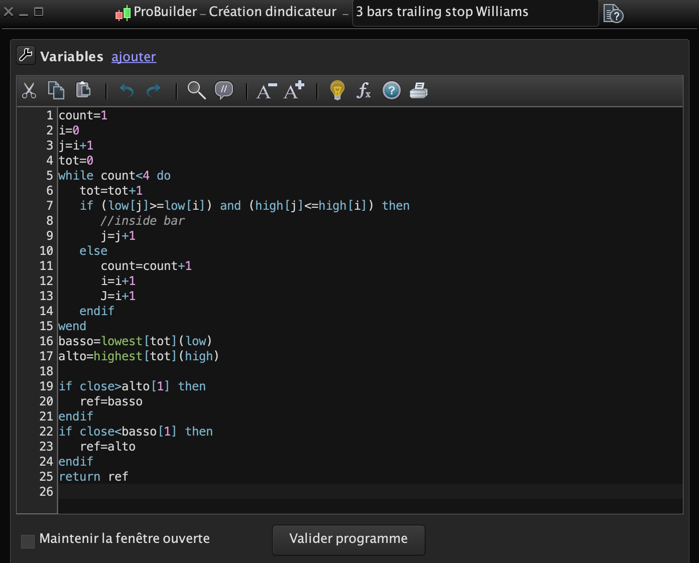Click the Cut scissors icon
Viewport: 699px width, 563px height.
tap(29, 91)
